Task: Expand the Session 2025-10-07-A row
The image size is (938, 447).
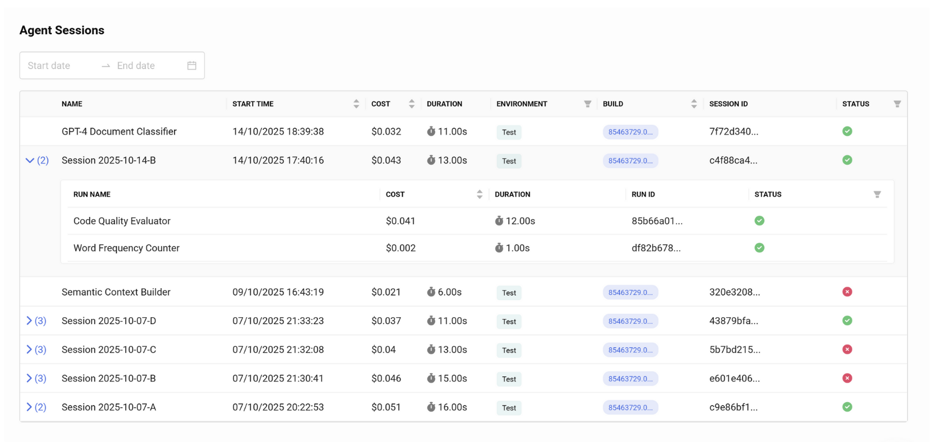Action: 29,407
